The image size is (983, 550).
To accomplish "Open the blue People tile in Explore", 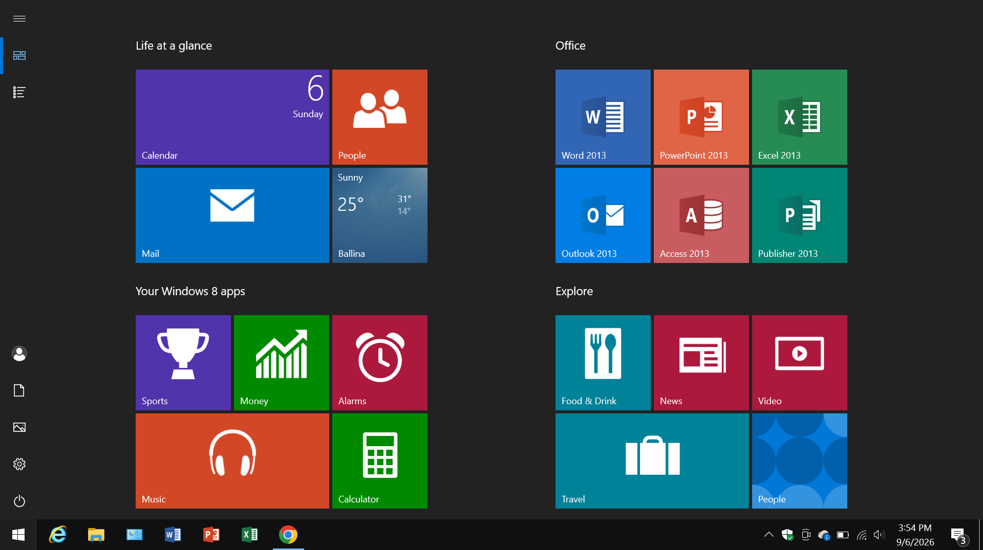I will (800, 461).
